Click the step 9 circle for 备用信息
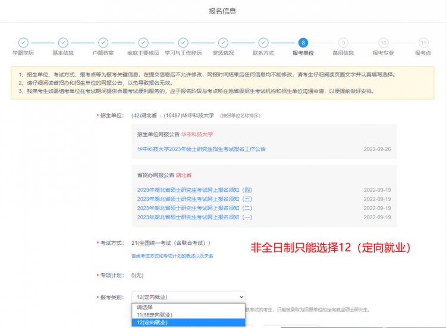446x328 pixels. [x=343, y=43]
